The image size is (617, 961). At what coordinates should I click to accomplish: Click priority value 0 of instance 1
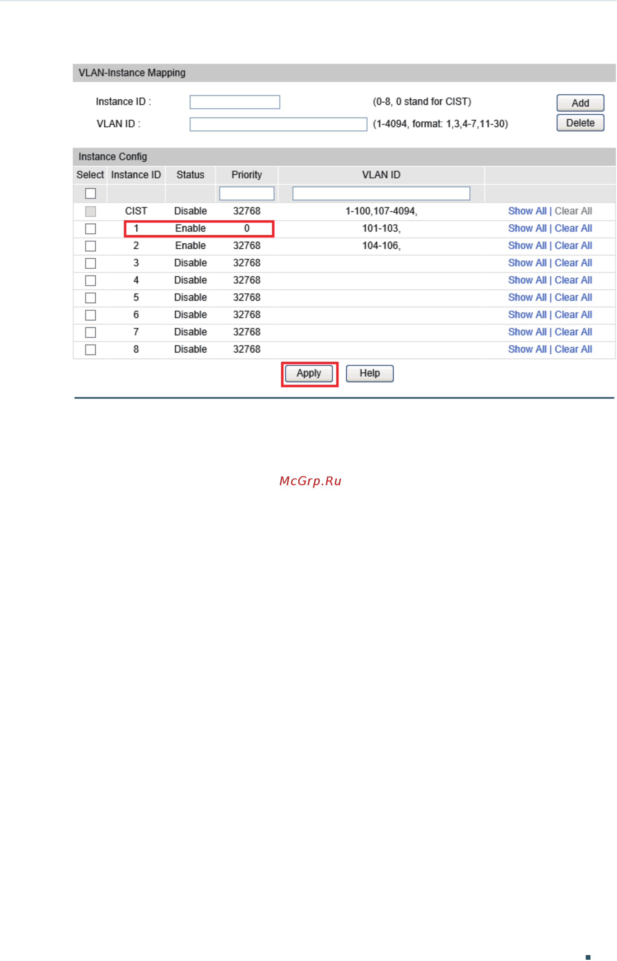(x=247, y=228)
